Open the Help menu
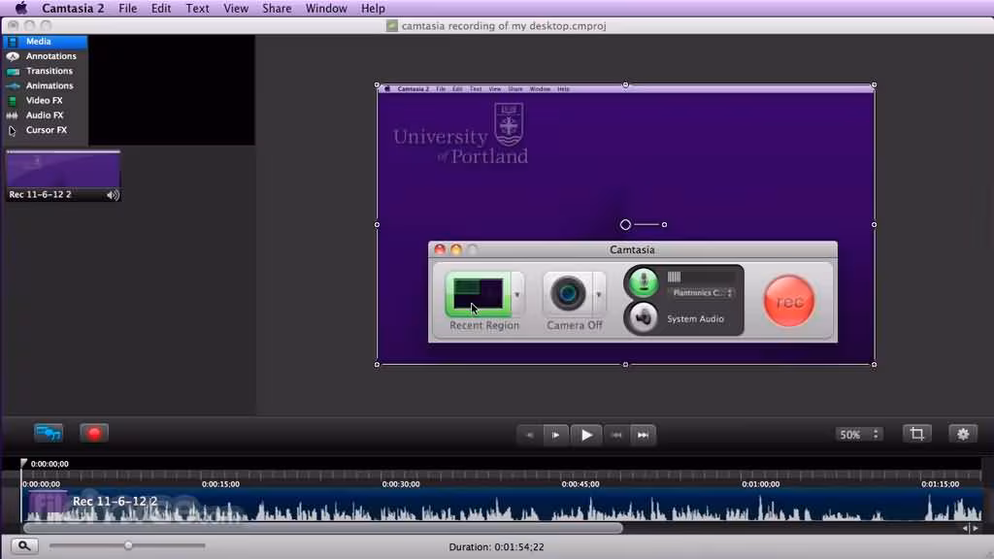The height and width of the screenshot is (559, 994). click(373, 8)
